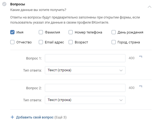Remove Вопрос 2 using its corner icon

(140, 86)
